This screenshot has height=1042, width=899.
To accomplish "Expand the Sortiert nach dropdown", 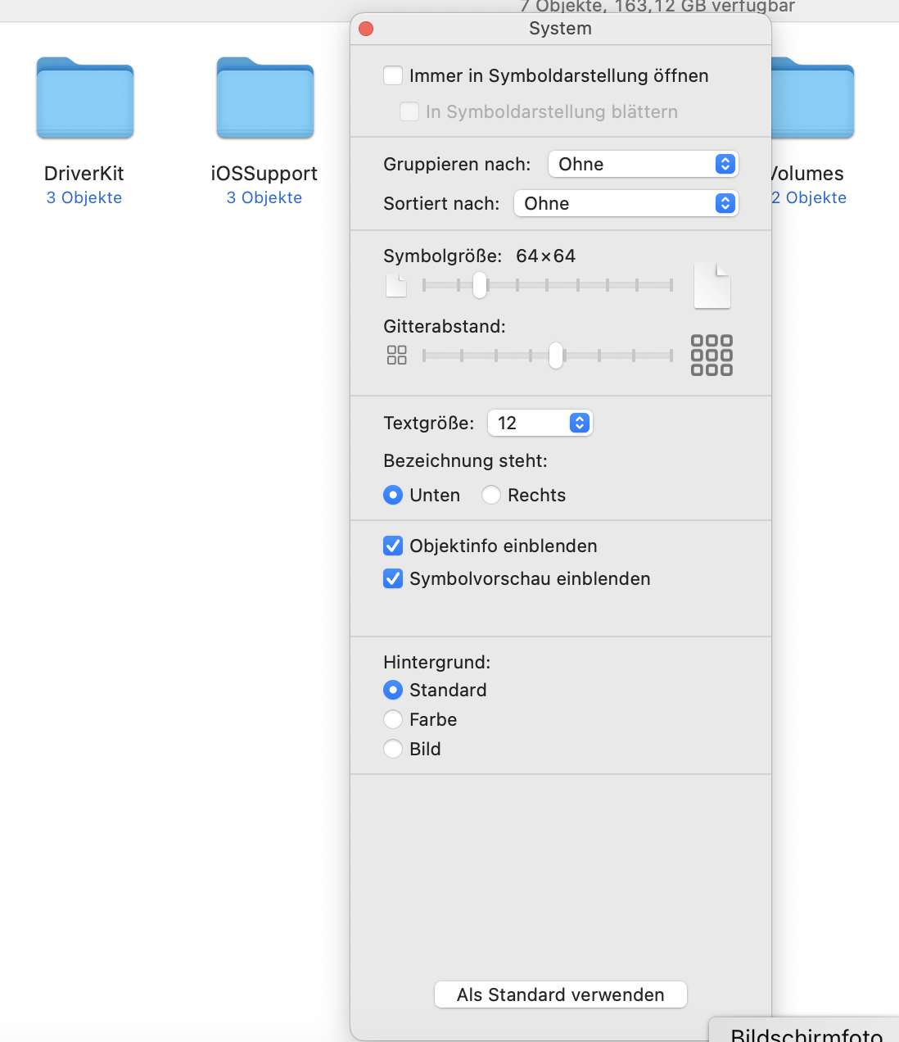I will [x=626, y=204].
